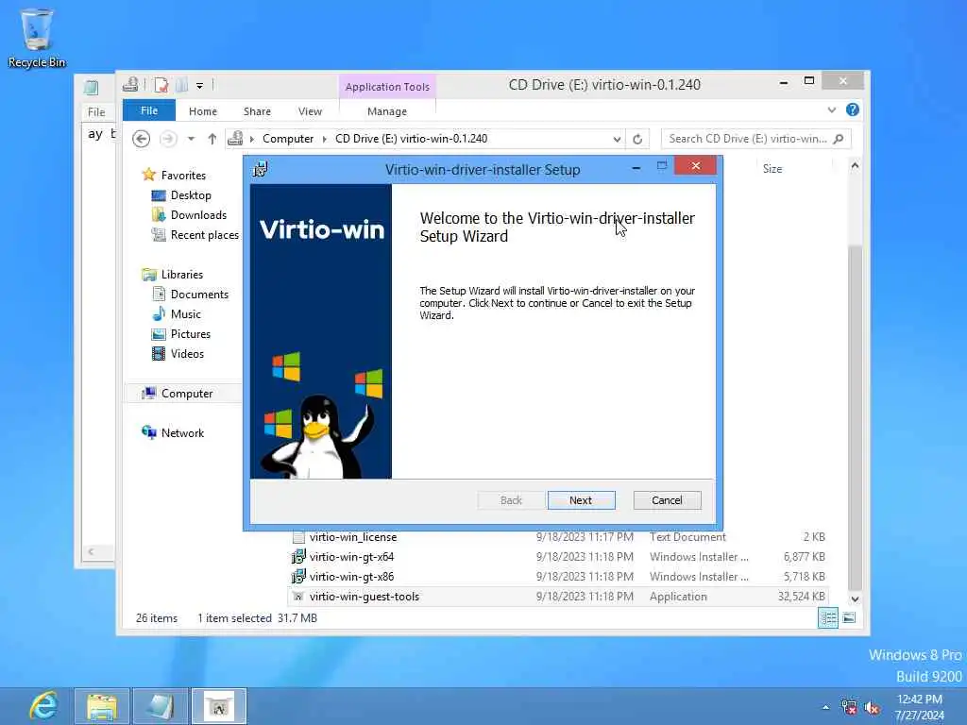Open Desktop in the Favorites list
The height and width of the screenshot is (725, 967).
[191, 194]
